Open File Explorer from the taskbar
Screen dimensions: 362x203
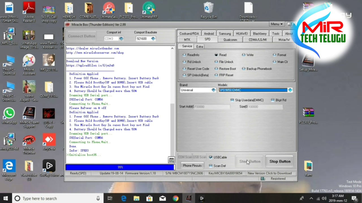click(137, 198)
